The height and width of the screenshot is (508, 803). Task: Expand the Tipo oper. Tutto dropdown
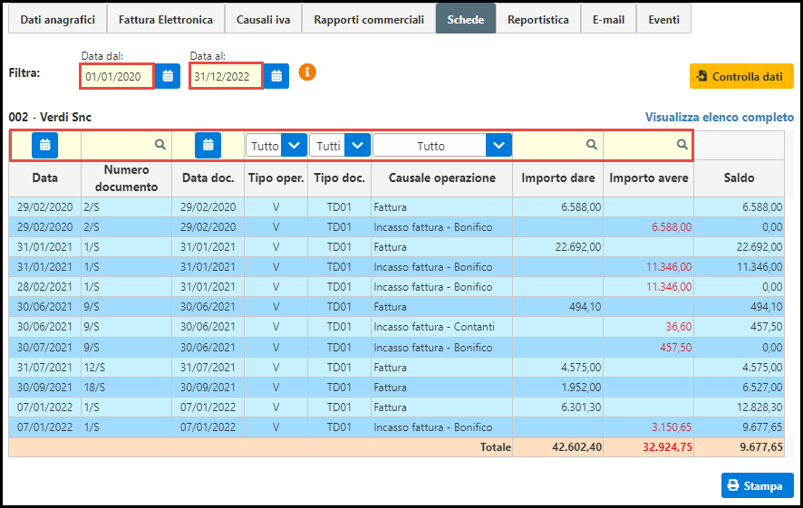(294, 145)
